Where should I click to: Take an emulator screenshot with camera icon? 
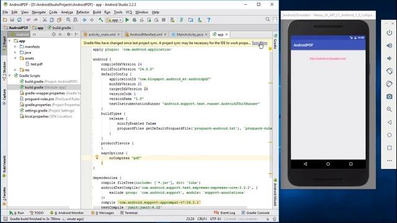tap(390, 97)
